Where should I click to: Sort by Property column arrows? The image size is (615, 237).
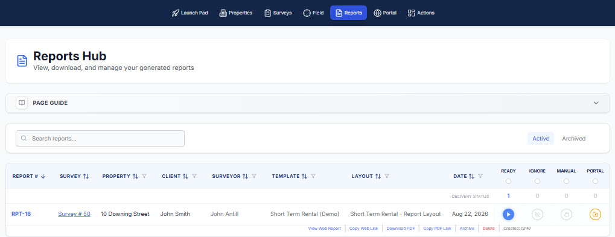click(135, 176)
